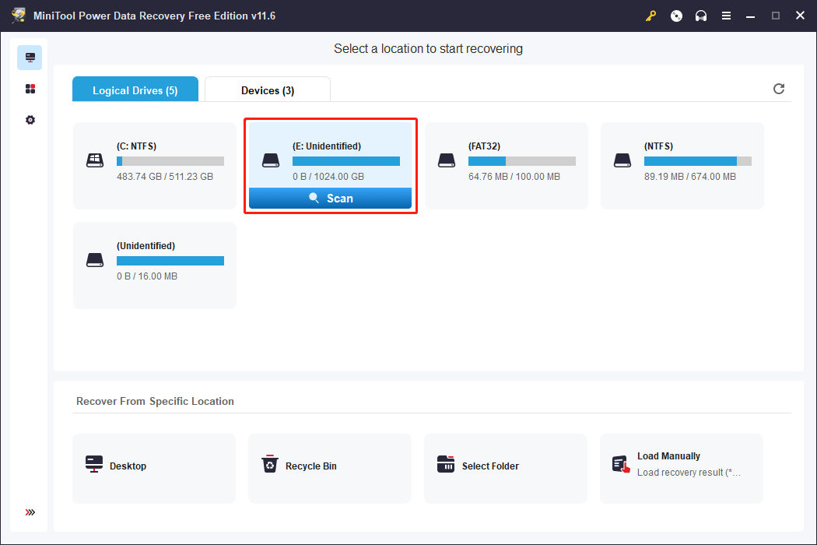817x545 pixels.
Task: Switch to Logical Drives (5) tab
Action: click(135, 90)
